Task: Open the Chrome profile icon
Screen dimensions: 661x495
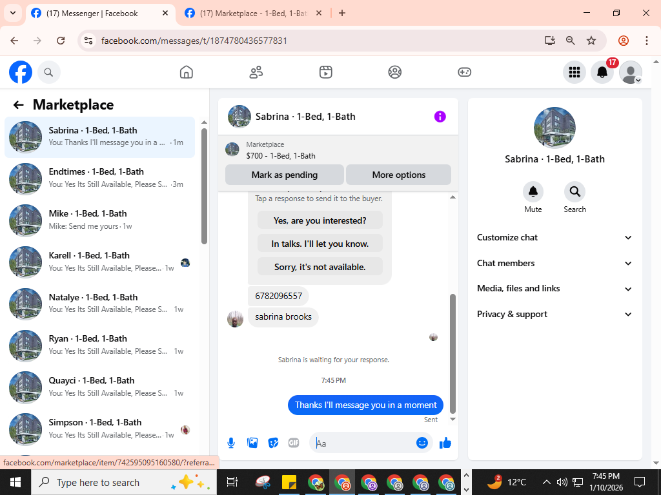Action: [624, 41]
